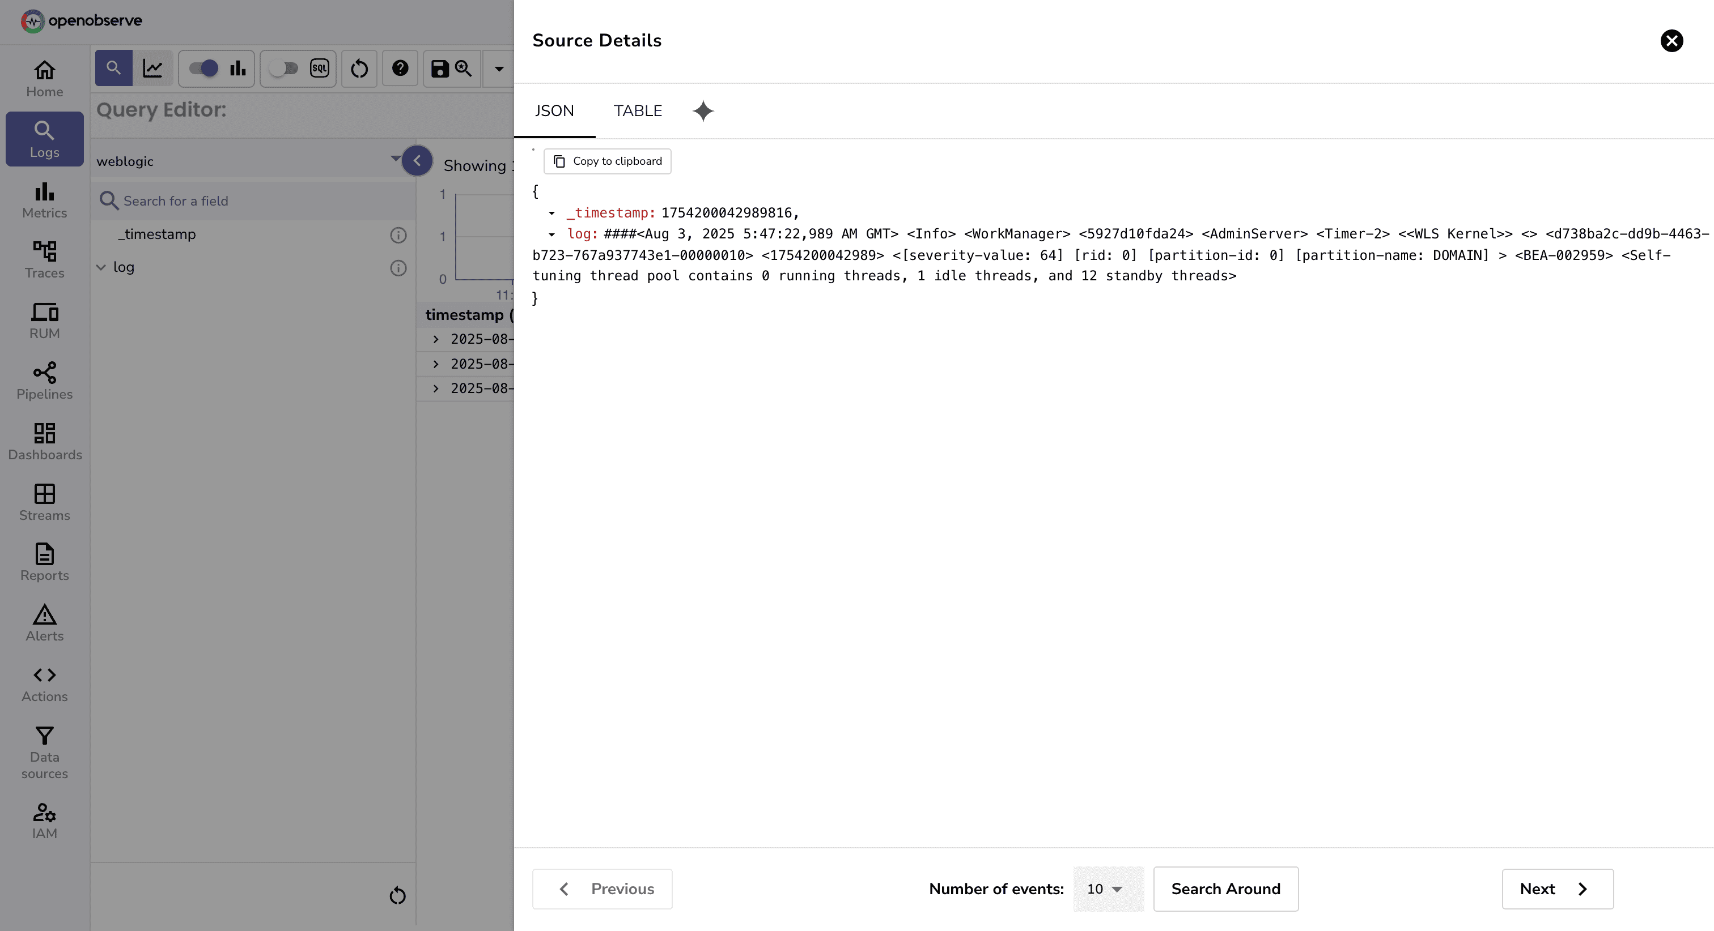Open the Metrics section in sidebar
1714x931 pixels.
click(x=44, y=199)
